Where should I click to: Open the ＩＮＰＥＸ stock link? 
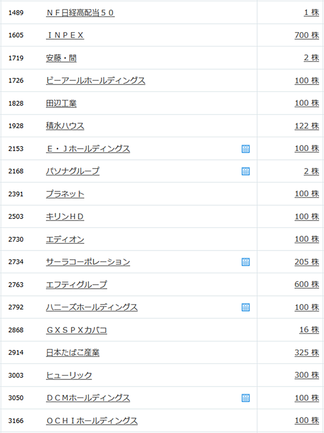coord(65,35)
